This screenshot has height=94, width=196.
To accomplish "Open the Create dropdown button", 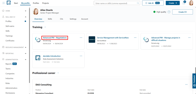I will [x=173, y=3].
